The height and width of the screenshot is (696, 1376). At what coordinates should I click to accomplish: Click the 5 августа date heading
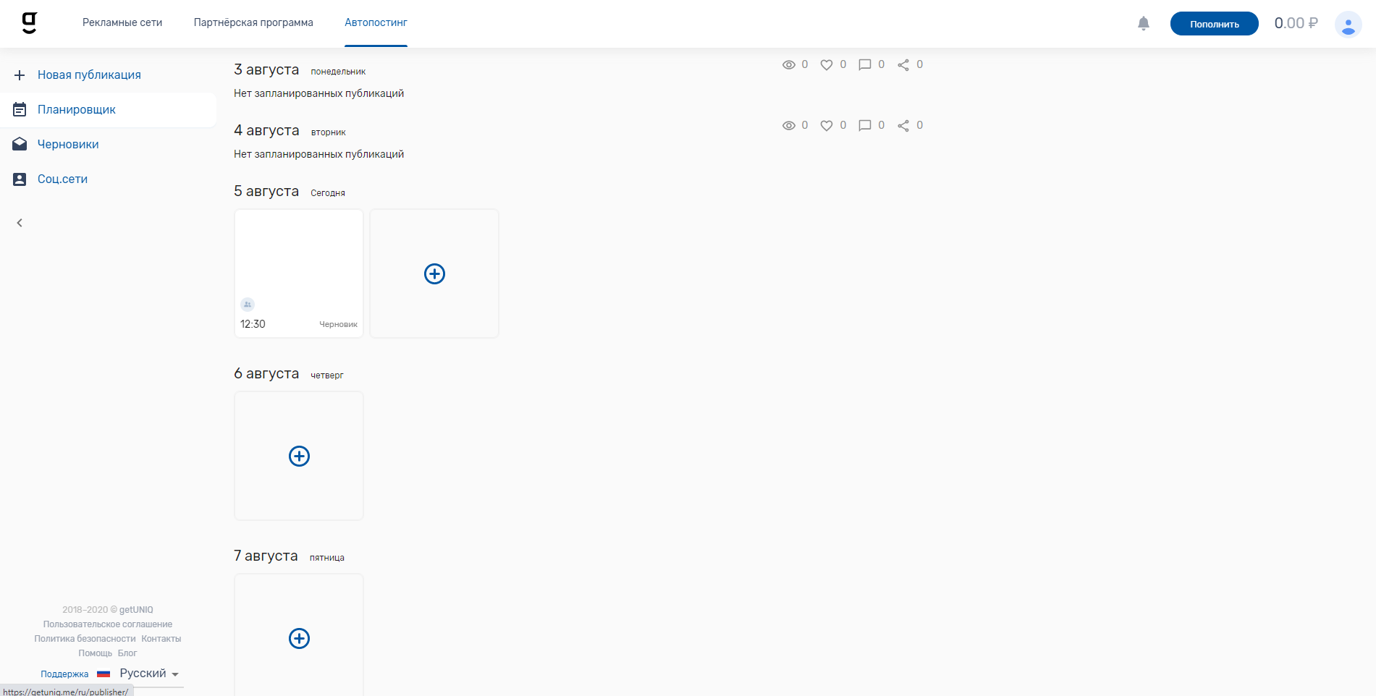(x=266, y=191)
